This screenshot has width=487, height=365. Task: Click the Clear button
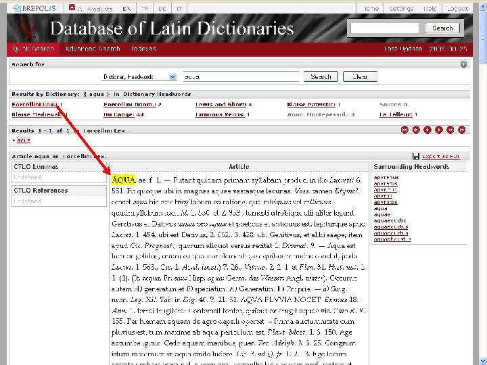click(x=360, y=76)
